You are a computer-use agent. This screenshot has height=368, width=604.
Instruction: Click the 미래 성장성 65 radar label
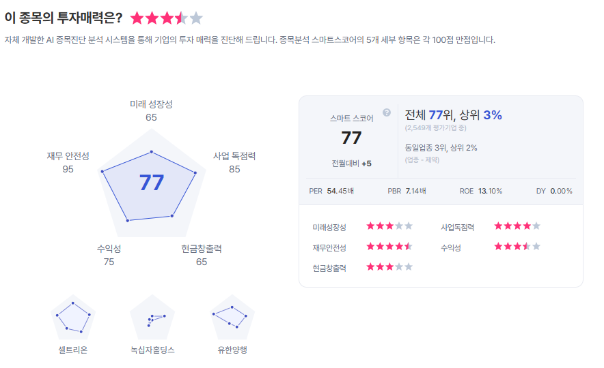point(151,110)
